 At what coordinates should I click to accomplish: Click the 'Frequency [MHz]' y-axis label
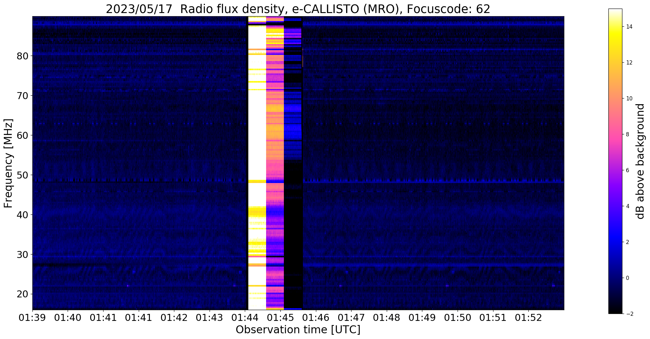pos(8,163)
